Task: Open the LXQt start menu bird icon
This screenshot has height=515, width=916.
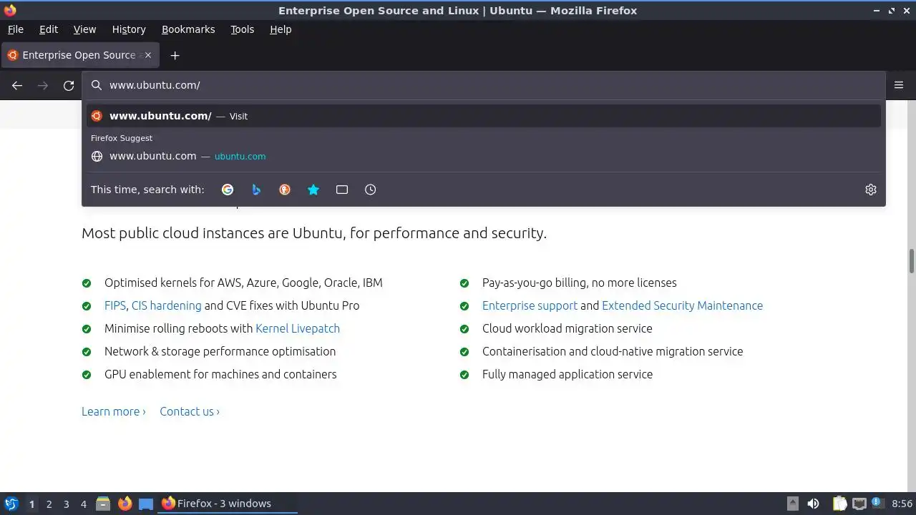Action: tap(11, 504)
